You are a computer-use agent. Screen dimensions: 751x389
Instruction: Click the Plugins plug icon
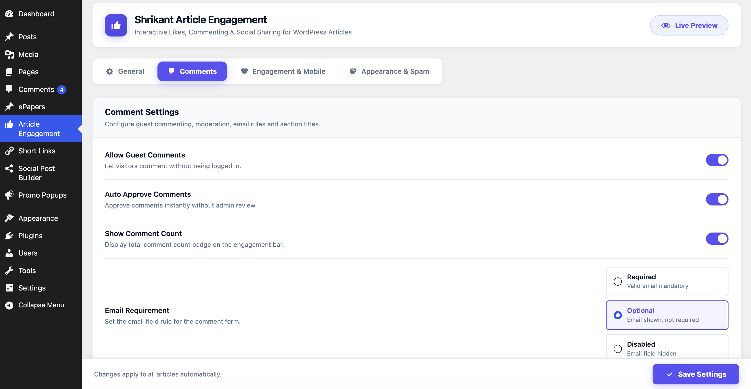[9, 236]
